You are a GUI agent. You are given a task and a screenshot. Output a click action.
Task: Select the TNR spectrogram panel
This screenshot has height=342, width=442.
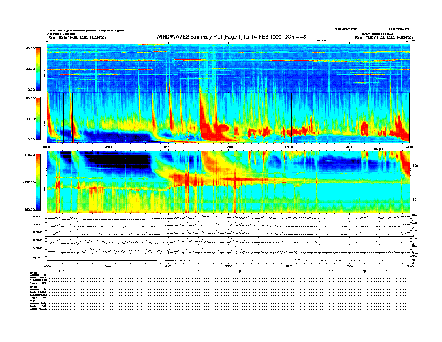[x=228, y=182]
